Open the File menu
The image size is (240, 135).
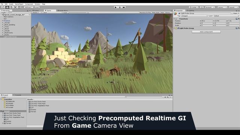tap(2, 4)
